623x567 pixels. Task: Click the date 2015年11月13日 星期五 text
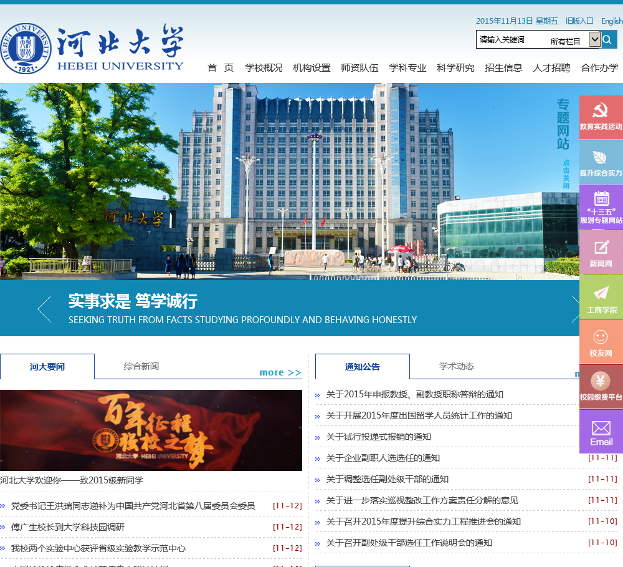(517, 21)
